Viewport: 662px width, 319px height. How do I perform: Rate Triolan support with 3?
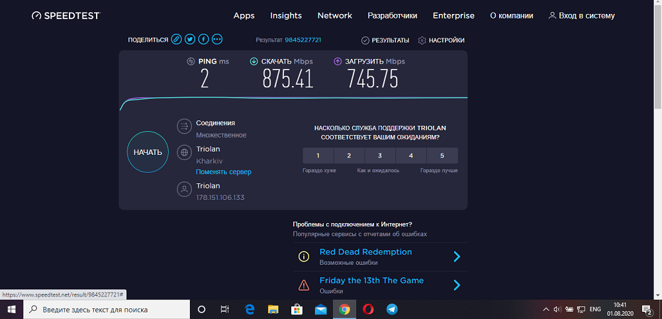tap(380, 156)
